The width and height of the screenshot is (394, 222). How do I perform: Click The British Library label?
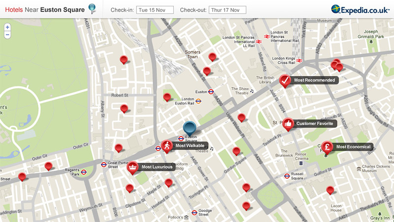[x=265, y=80]
